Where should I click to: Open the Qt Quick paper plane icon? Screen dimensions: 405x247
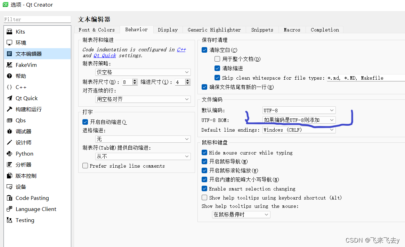pos(9,98)
